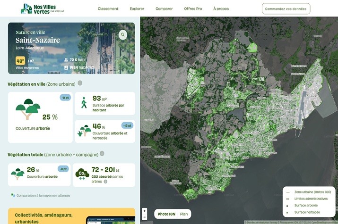
Task: Click the Commandez vos données button
Action: (x=286, y=9)
